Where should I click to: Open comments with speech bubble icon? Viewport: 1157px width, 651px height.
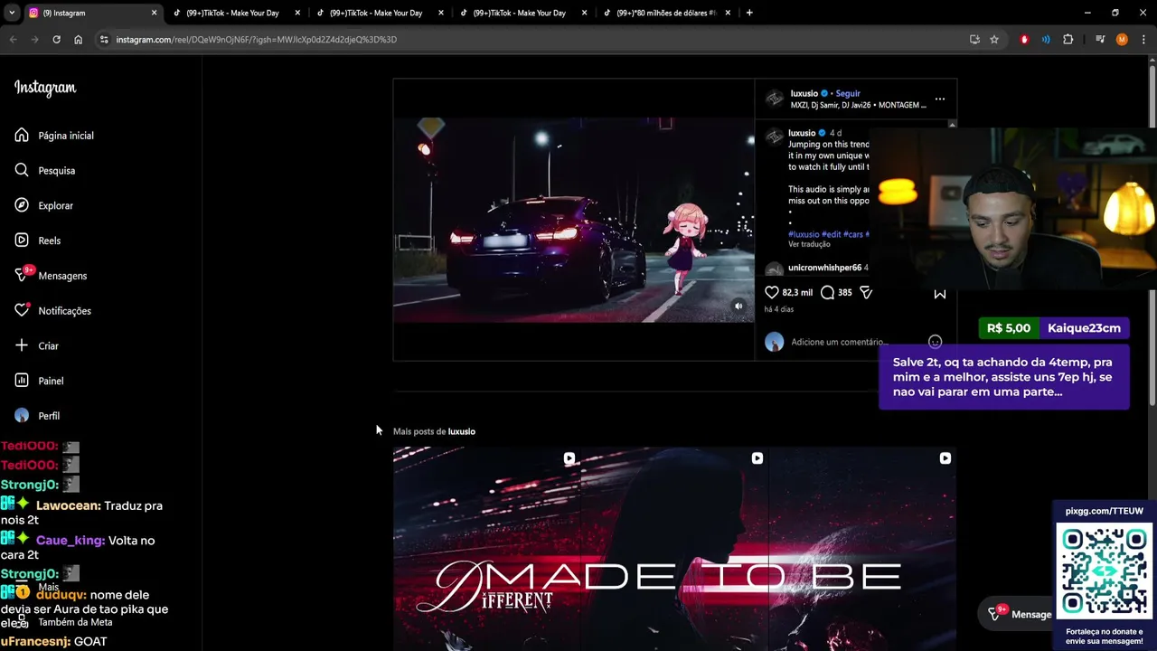[x=827, y=292]
